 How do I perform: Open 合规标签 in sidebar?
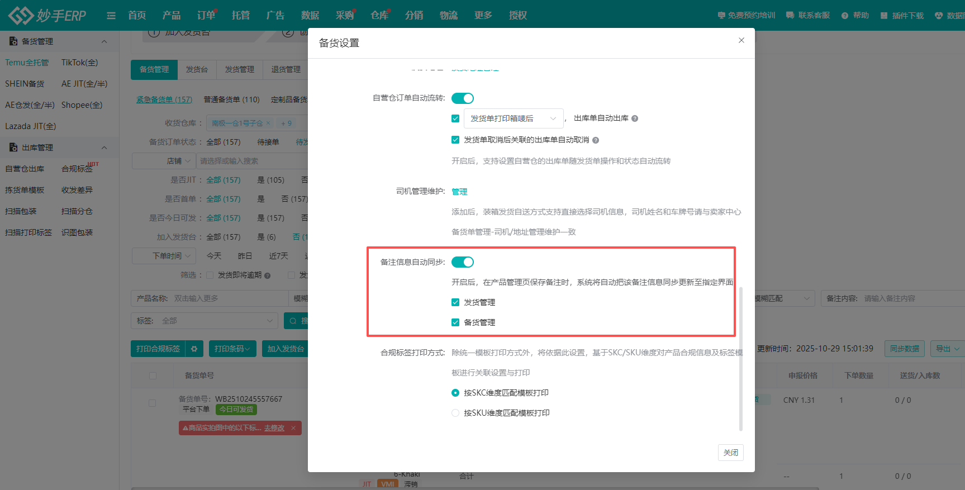pyautogui.click(x=77, y=169)
